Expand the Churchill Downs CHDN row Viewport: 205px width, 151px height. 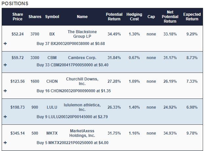click(x=5, y=91)
